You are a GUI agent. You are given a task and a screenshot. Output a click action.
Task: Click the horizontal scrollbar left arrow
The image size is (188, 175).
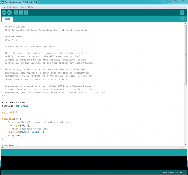point(2,147)
